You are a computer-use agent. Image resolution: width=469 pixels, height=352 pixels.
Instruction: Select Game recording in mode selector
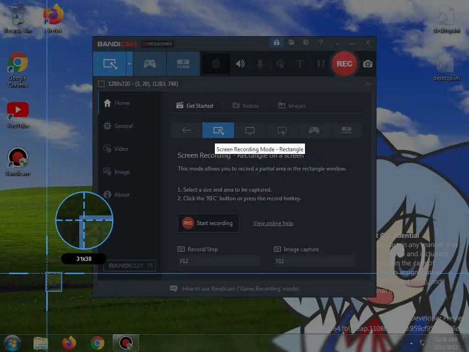point(314,130)
